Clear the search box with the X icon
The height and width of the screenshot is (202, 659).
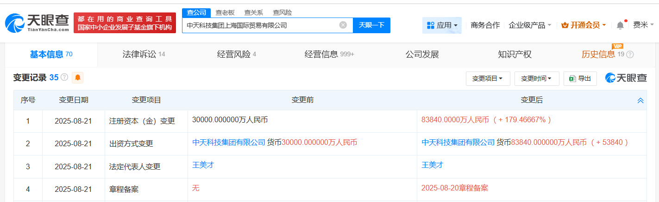[x=343, y=25]
